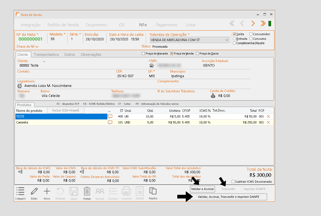Open the Pagamento menu
Image resolution: width=321 pixels, height=216 pixels.
166,25
